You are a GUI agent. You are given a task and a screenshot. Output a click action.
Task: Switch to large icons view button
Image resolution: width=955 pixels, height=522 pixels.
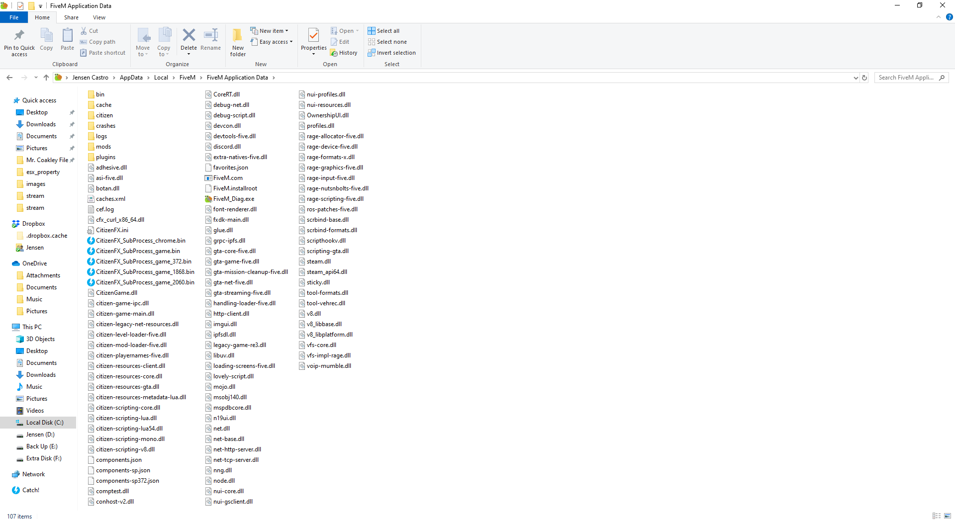[948, 516]
